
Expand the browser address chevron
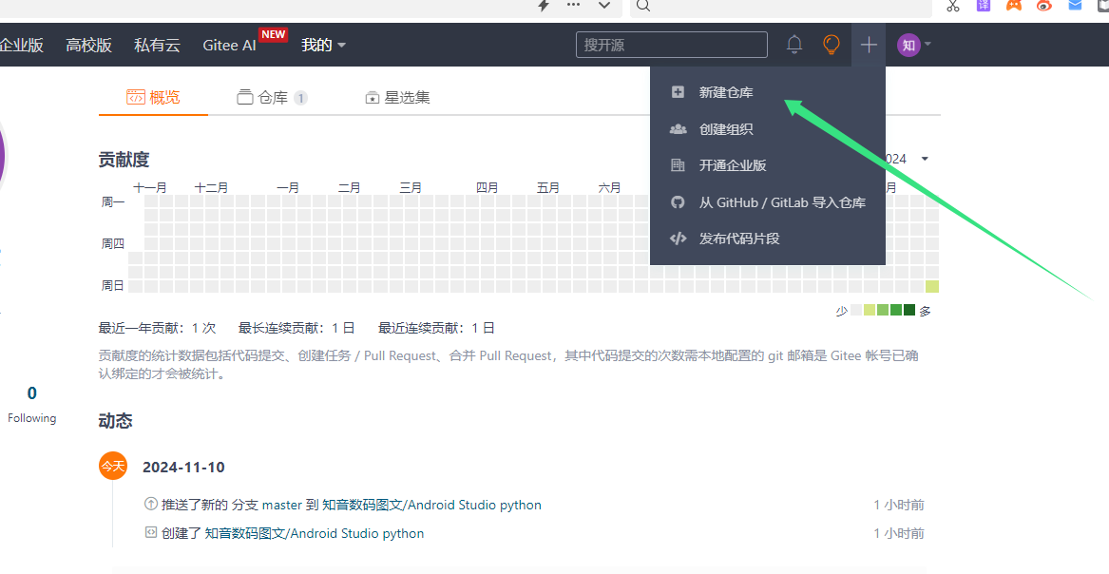click(604, 5)
